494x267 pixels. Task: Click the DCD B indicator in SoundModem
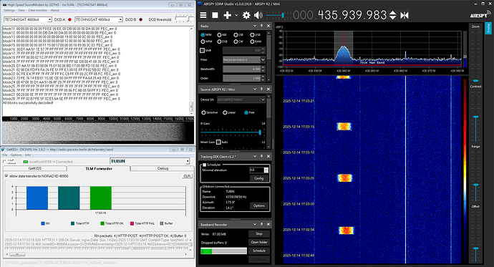[140, 19]
